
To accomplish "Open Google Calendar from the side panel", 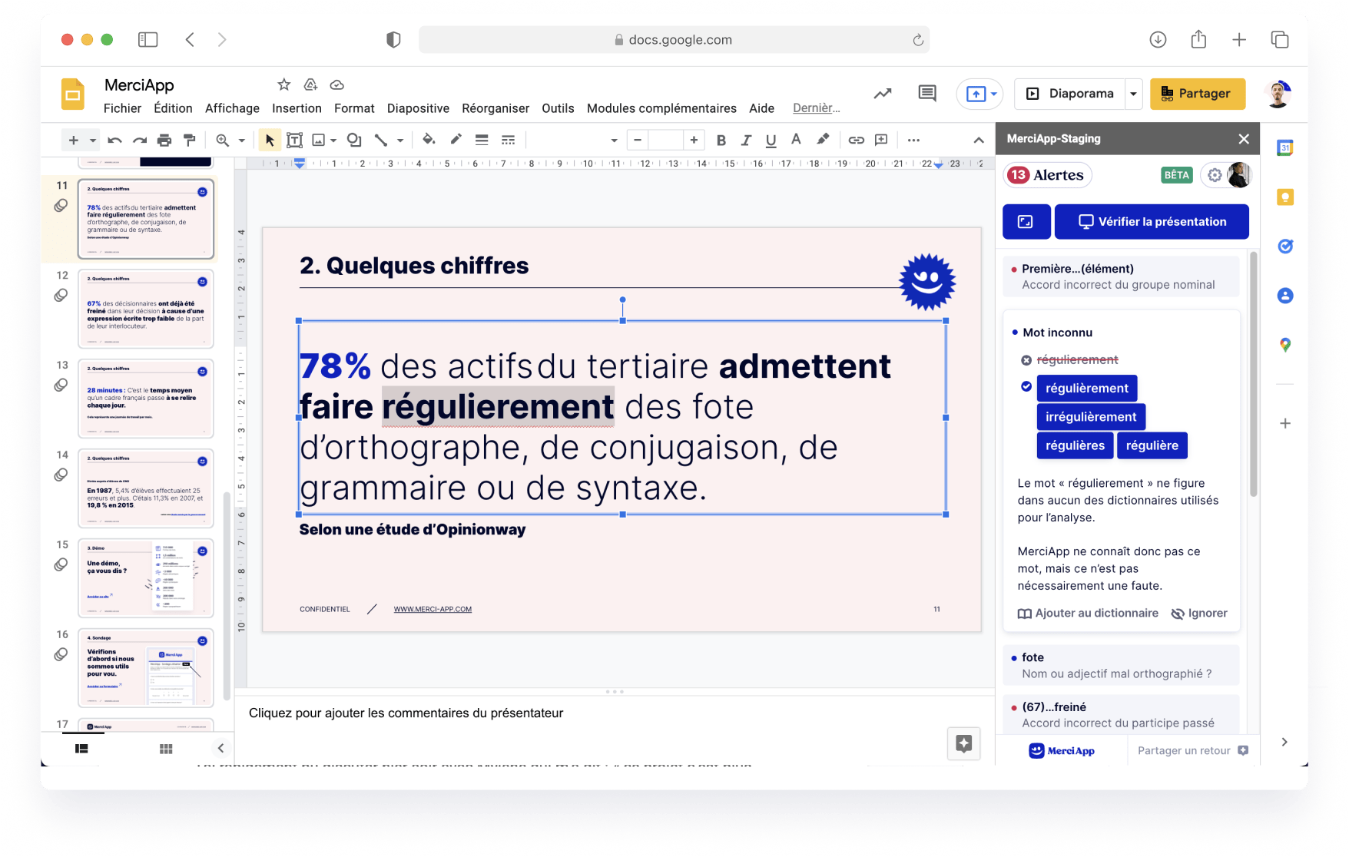I will pos(1284,147).
